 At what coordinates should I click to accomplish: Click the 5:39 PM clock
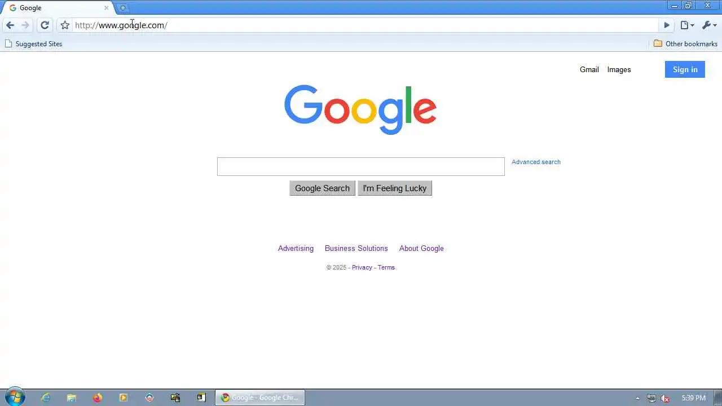click(x=693, y=398)
